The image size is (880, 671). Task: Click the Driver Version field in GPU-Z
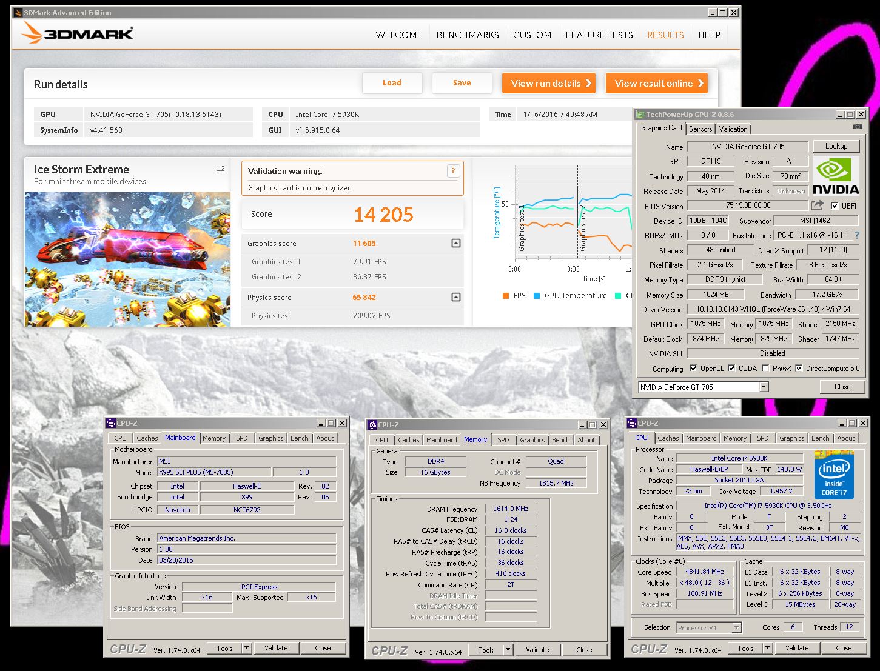click(x=773, y=309)
